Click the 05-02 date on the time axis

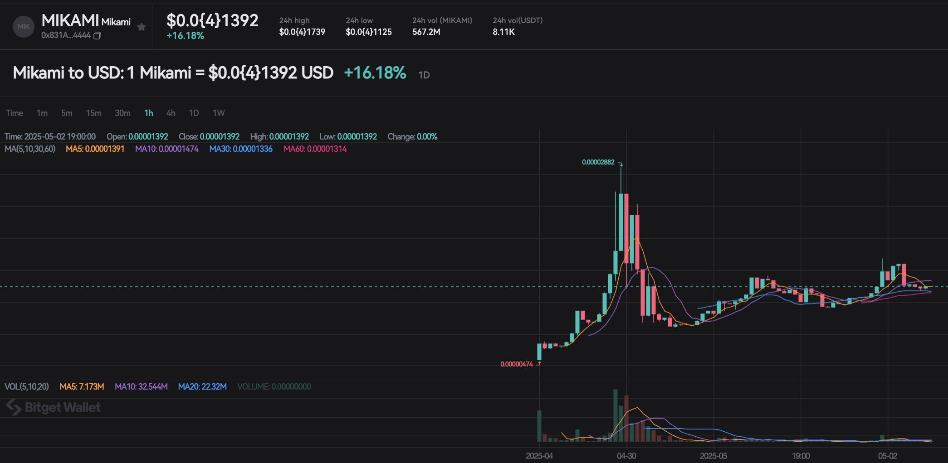tap(888, 456)
